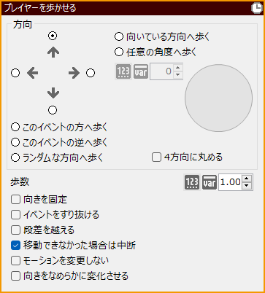Select numeric 123 input mode for 歩数
Viewport: 265px width, 293px height.
pos(192,182)
